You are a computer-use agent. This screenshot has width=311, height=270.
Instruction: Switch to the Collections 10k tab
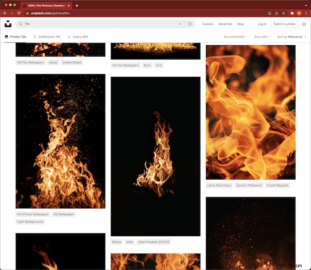point(47,37)
